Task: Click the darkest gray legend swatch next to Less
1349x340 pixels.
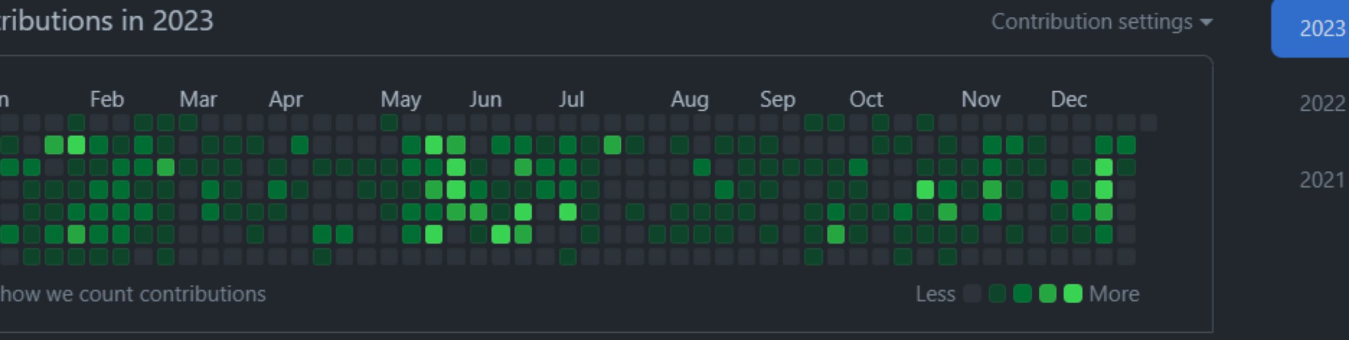Action: coord(972,294)
